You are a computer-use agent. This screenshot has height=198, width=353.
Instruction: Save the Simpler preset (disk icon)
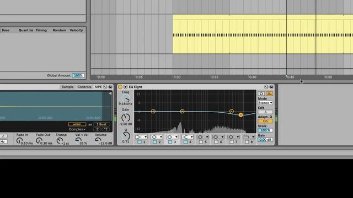pos(110,87)
